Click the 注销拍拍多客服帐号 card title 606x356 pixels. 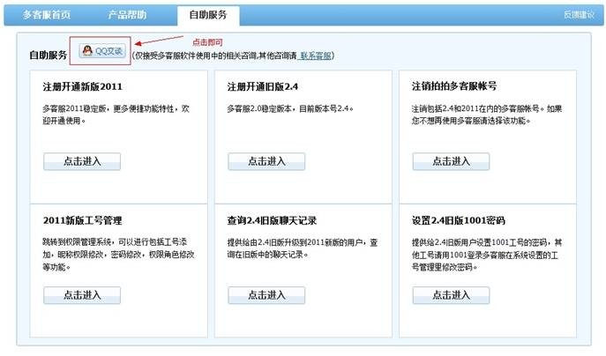[454, 87]
